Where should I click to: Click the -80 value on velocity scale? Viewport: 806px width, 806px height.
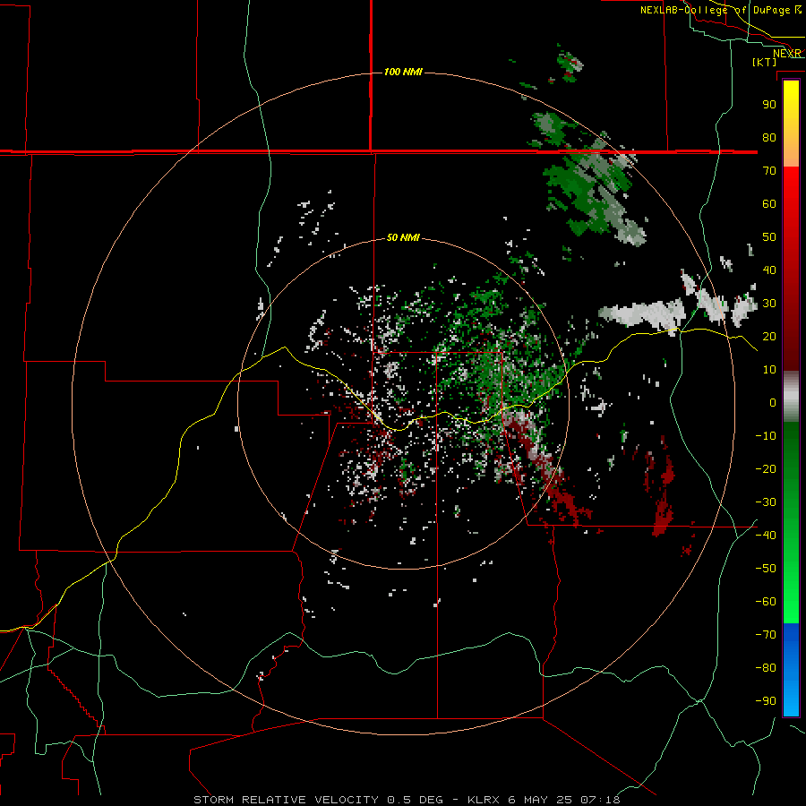[766, 668]
